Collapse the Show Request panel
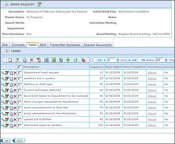The height and width of the screenshot is (144, 175). point(7,4)
